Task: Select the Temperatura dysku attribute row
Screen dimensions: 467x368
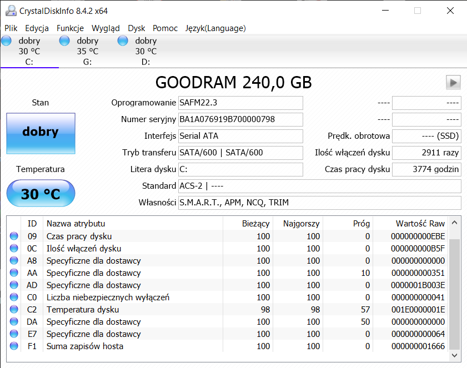Action: (x=227, y=309)
